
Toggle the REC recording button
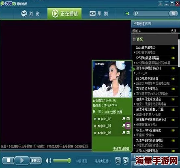36,160
